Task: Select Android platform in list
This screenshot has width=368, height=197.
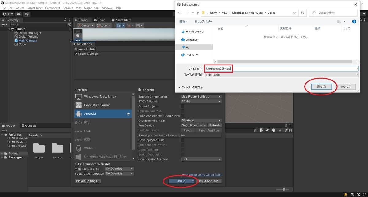Action: tap(103, 113)
